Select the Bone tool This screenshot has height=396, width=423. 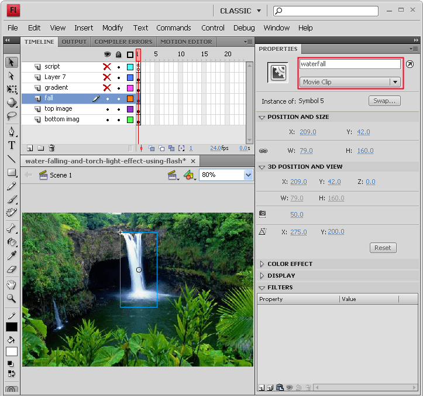tap(11, 228)
